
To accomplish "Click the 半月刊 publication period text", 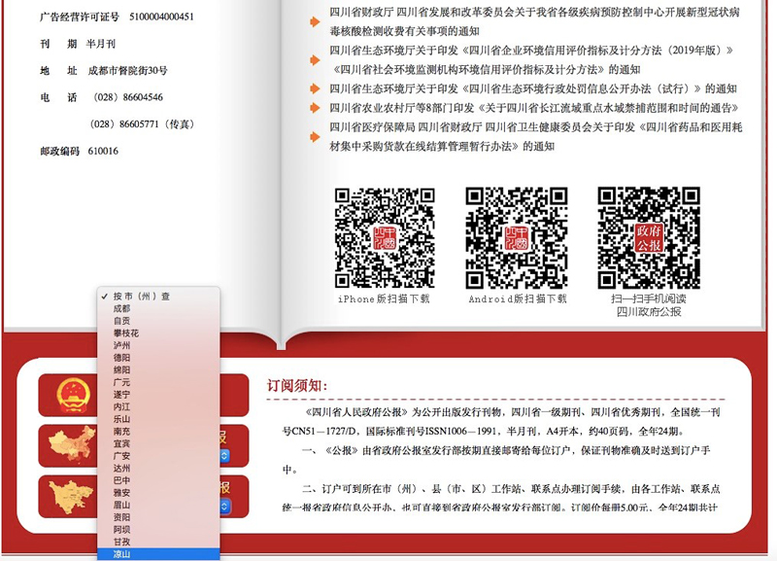I will click(101, 44).
